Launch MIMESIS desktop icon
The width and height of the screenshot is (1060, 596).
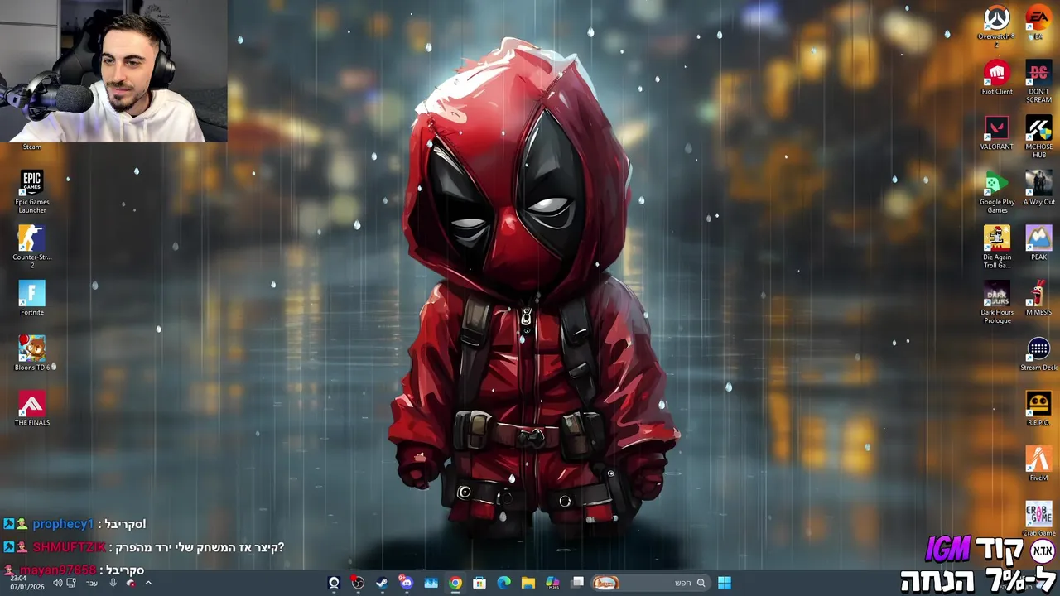(1038, 298)
